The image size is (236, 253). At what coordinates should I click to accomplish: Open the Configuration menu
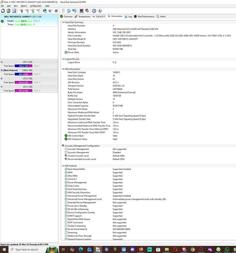[36, 6]
